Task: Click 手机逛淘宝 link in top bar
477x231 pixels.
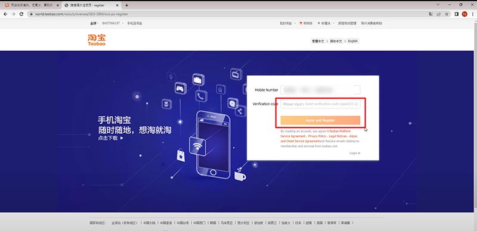Action: pyautogui.click(x=135, y=23)
